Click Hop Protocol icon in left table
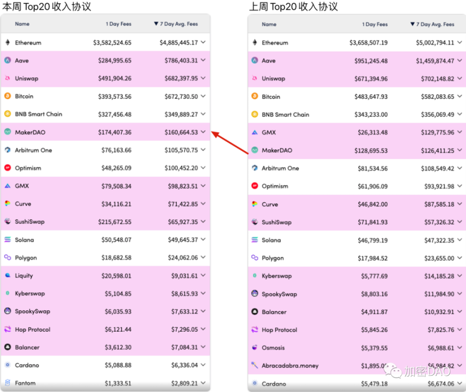The image size is (466, 392). 8,329
